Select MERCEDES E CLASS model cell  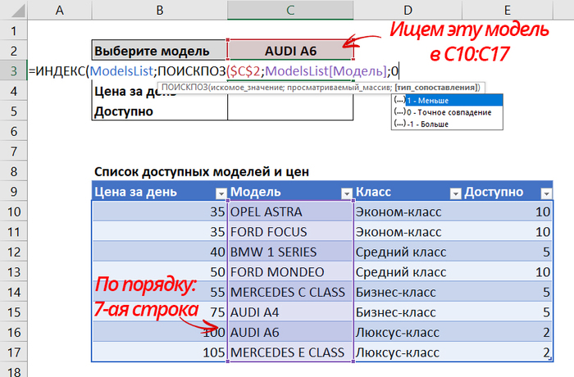click(290, 352)
